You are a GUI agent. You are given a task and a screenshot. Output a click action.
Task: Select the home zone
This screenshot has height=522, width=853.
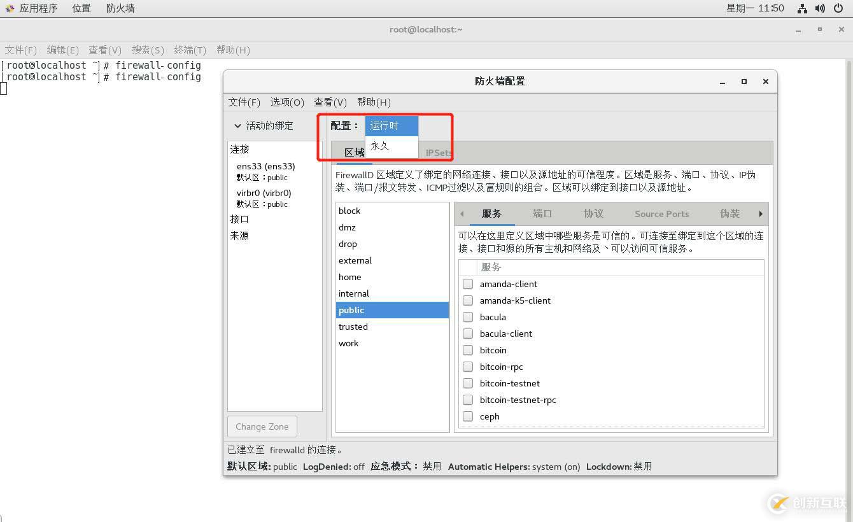pyautogui.click(x=392, y=277)
